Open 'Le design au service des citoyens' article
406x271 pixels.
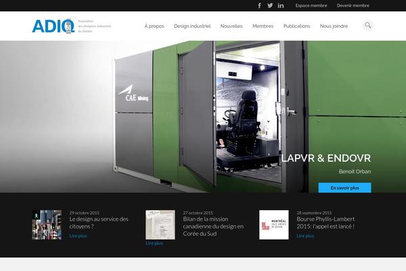(x=98, y=223)
